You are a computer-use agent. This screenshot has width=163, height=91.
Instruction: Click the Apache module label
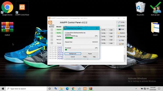(x=59, y=30)
